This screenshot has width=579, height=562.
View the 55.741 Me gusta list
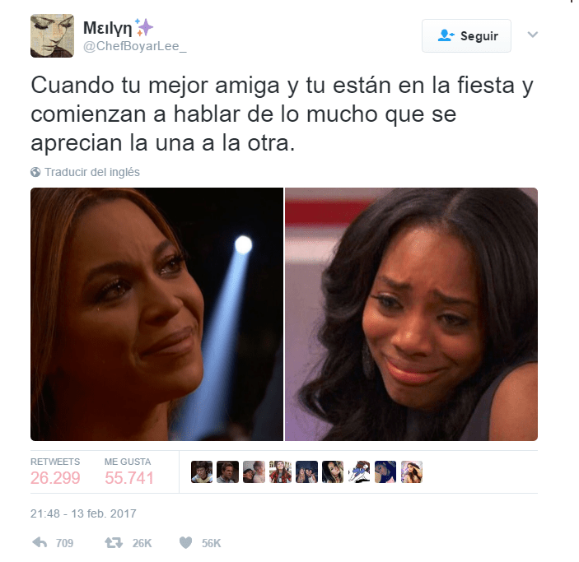pyautogui.click(x=128, y=472)
